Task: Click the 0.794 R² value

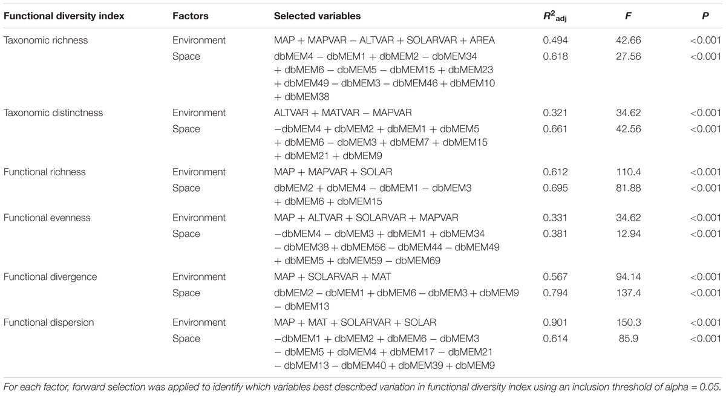Action: 554,293
